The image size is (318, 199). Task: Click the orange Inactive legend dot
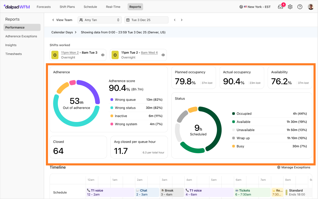(x=112, y=116)
